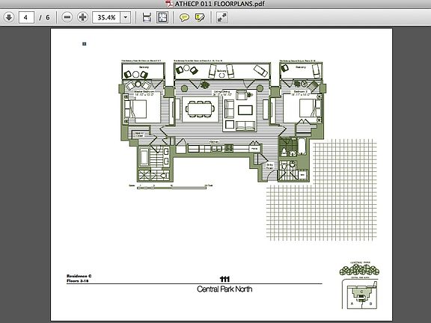Edit the current page number field
The height and width of the screenshot is (323, 431).
(26, 18)
